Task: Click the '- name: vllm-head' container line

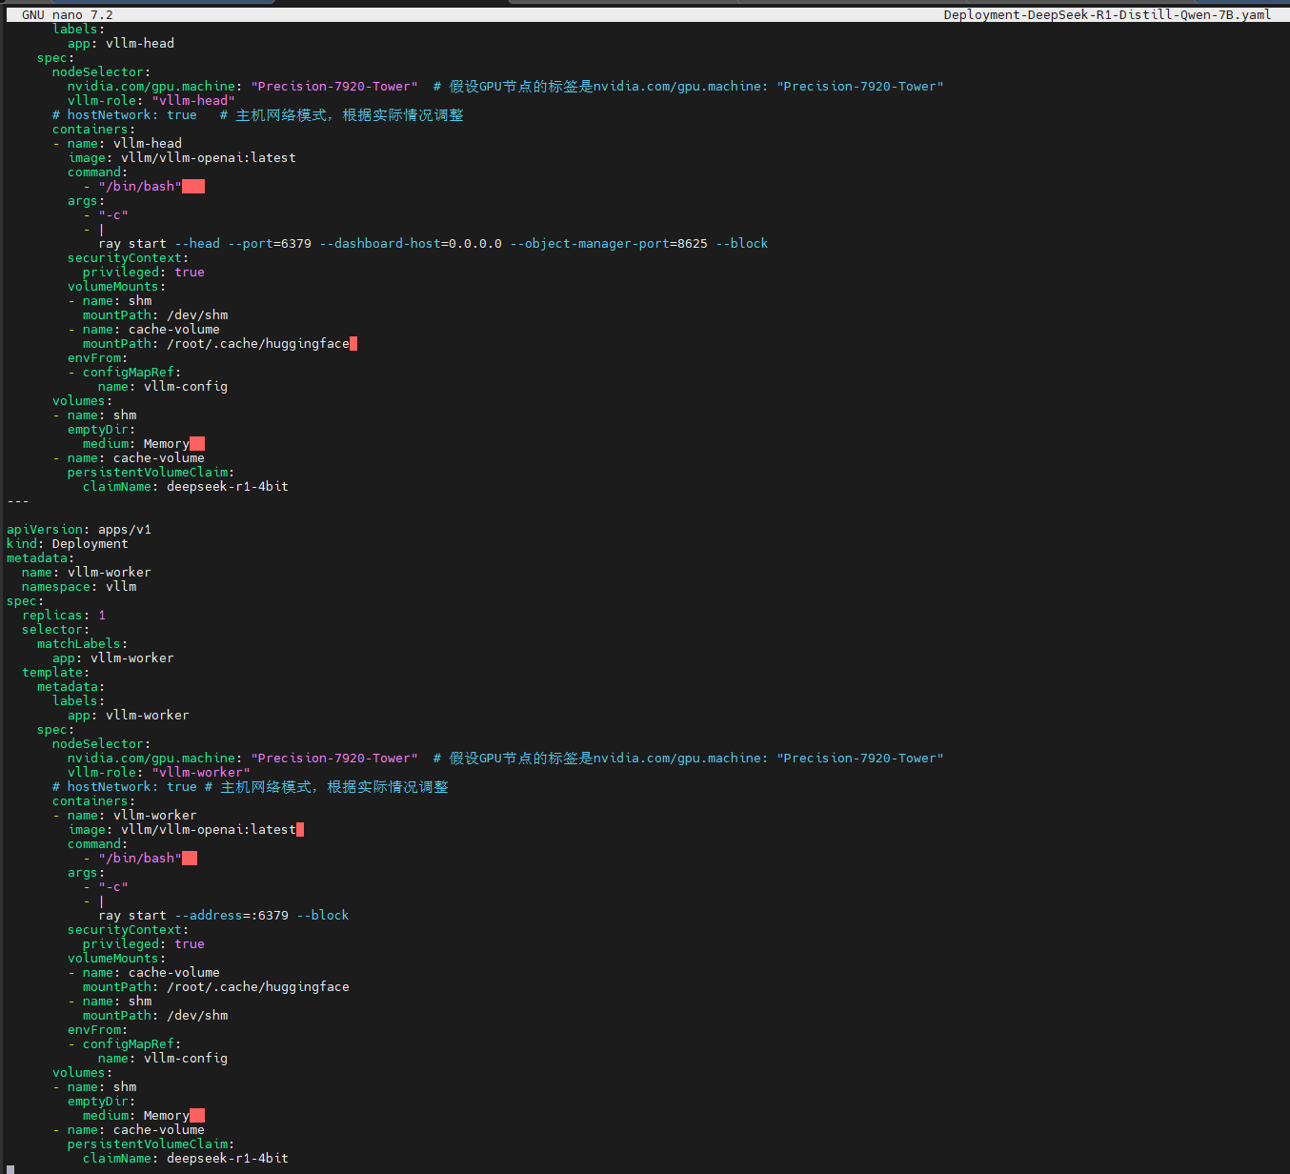Action: click(x=117, y=143)
